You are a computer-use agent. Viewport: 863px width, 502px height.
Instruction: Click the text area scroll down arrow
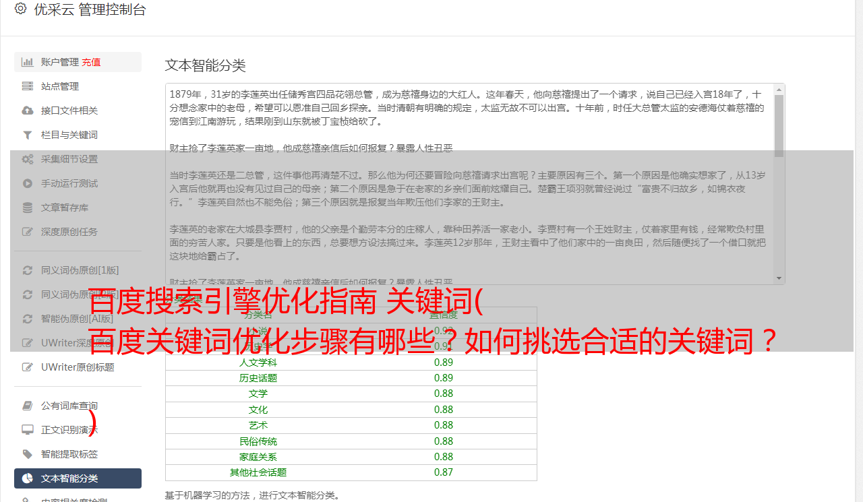tap(779, 278)
